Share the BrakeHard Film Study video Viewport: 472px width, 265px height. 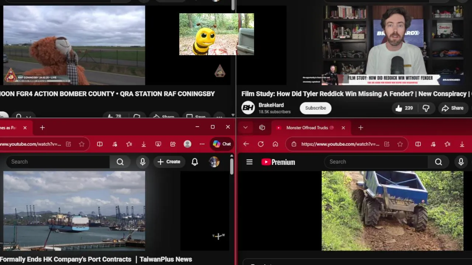point(452,108)
